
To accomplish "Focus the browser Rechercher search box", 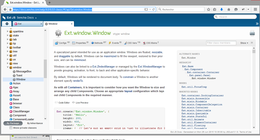I will point(181,9).
